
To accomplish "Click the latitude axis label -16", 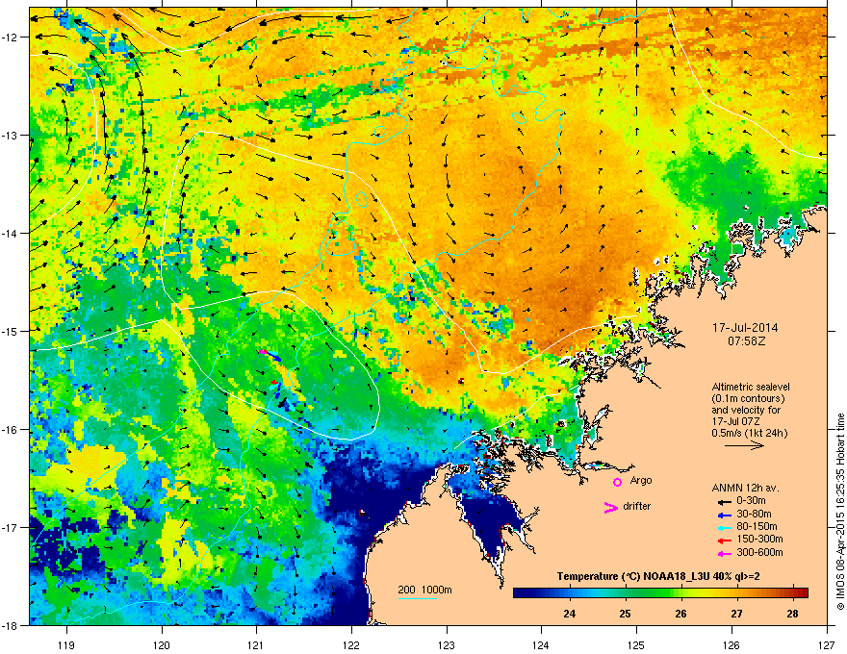I will (x=10, y=430).
